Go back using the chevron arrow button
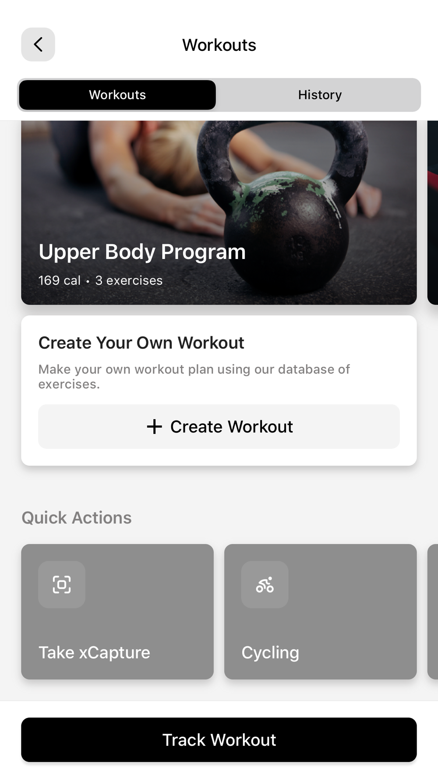 pos(38,45)
